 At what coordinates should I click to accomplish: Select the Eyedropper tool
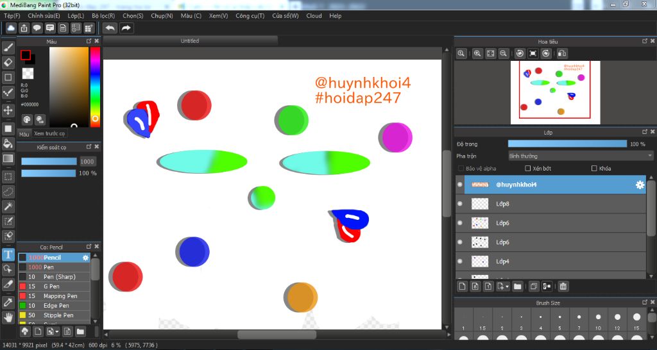(8, 302)
